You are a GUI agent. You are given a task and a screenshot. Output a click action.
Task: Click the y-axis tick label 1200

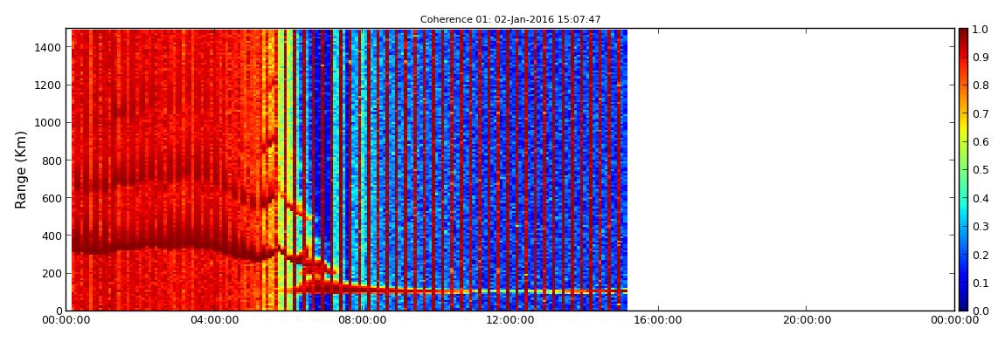[49, 85]
